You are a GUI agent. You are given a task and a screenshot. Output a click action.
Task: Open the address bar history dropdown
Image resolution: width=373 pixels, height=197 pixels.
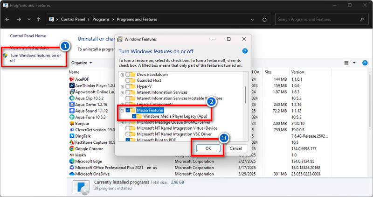pos(252,20)
